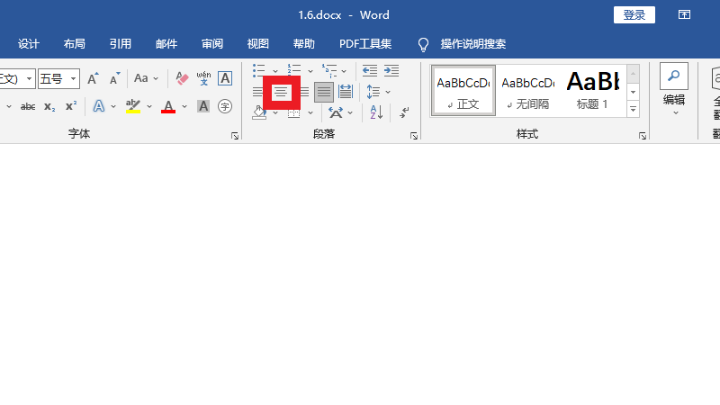The height and width of the screenshot is (405, 720).
Task: Apply the phonetic guide (wén) tool
Action: point(203,79)
